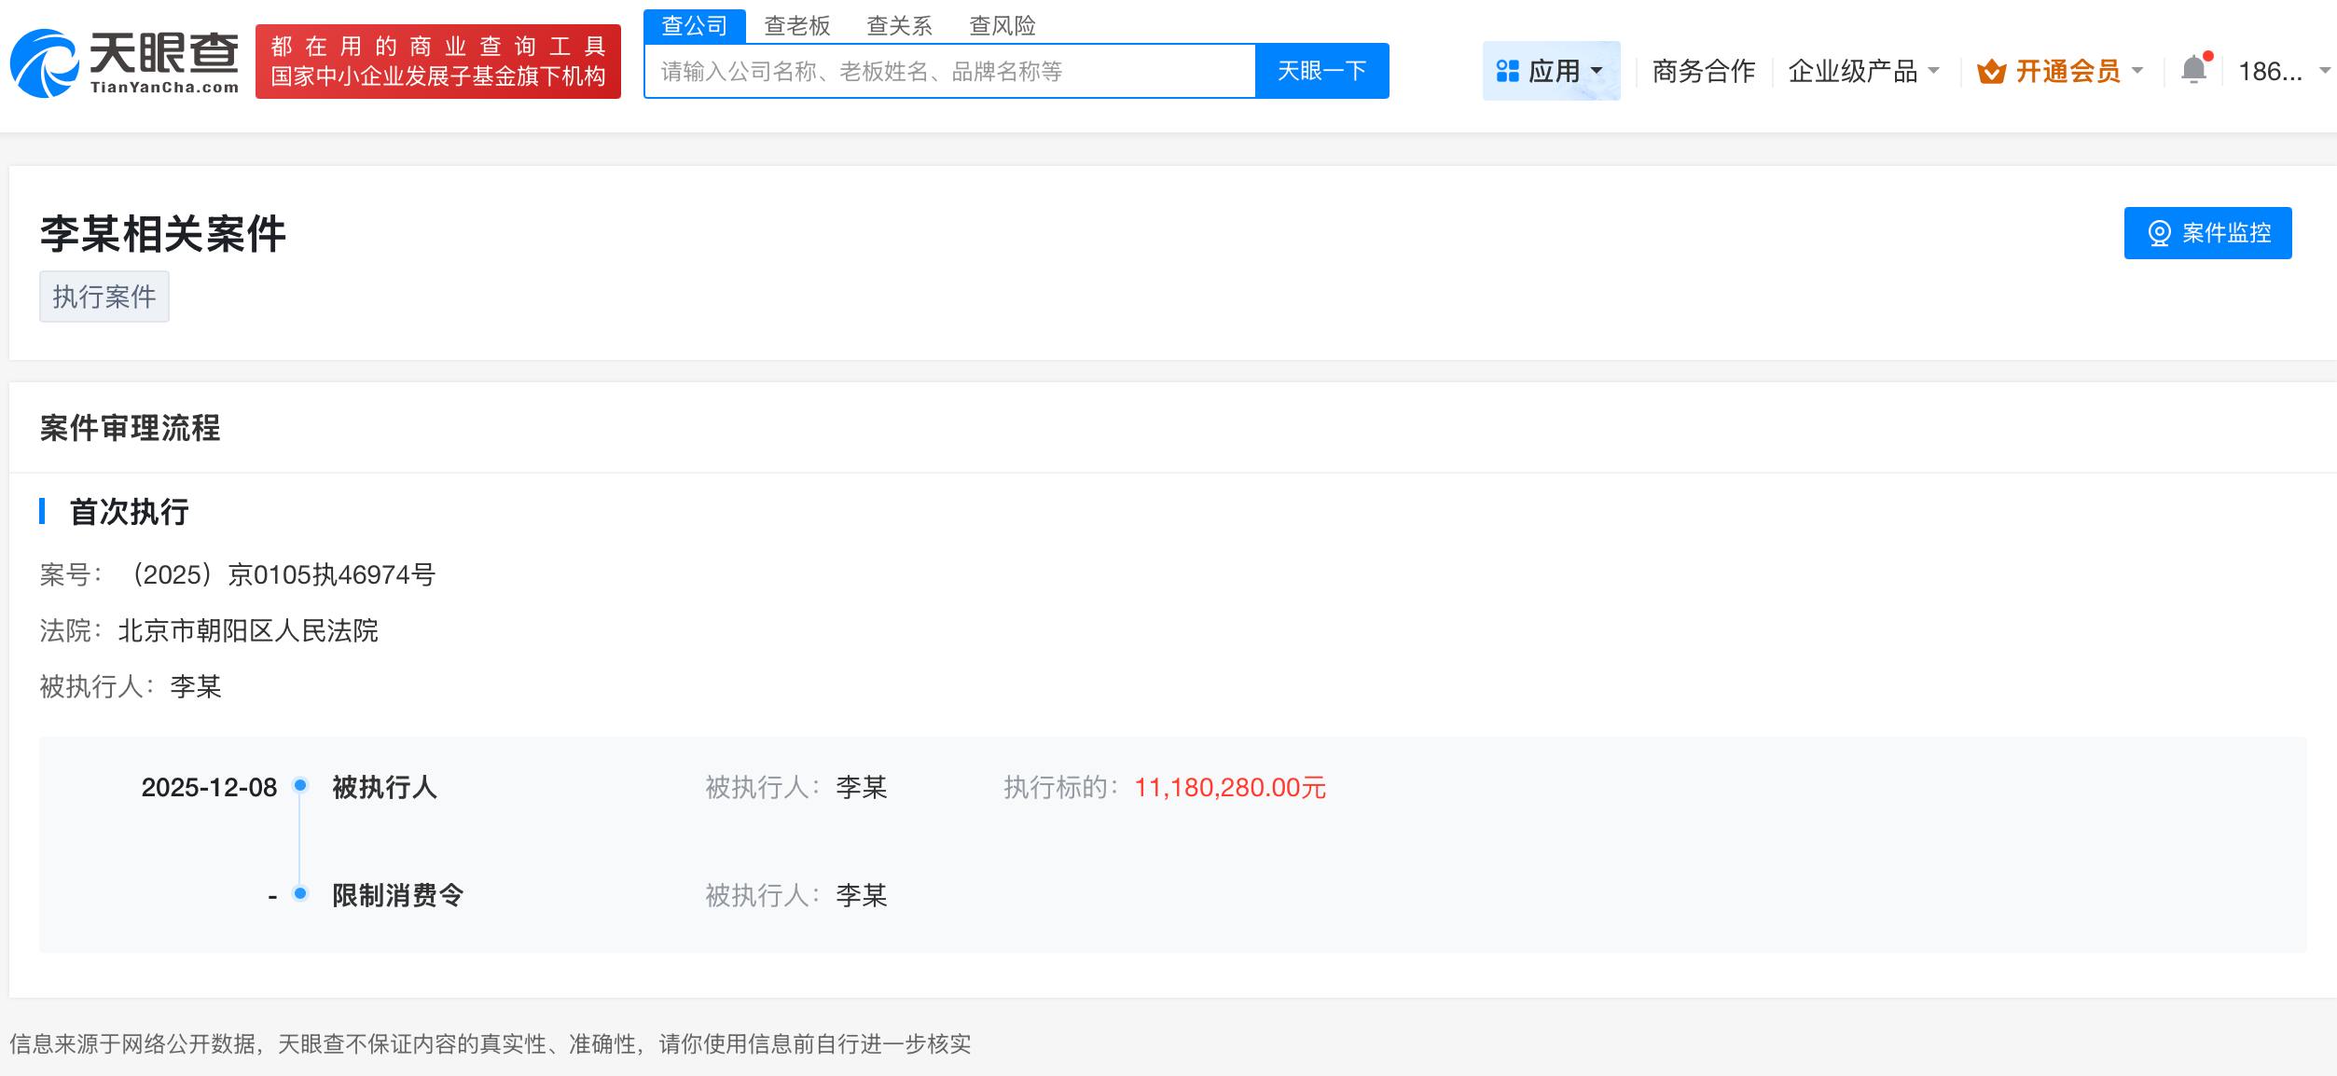Click the red execution amount 11,180,280.00元
The height and width of the screenshot is (1076, 2337).
coord(1231,788)
